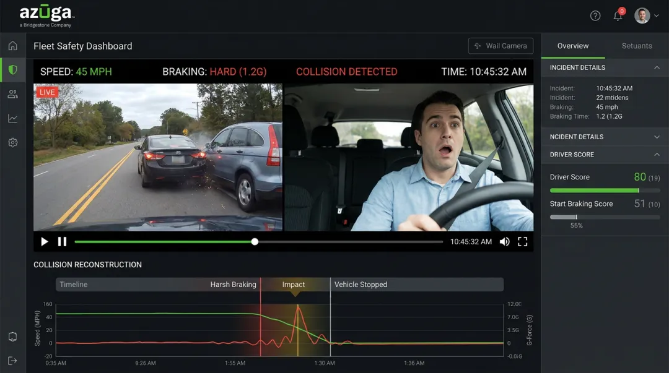Play the incident video
The width and height of the screenshot is (669, 373).
(45, 242)
